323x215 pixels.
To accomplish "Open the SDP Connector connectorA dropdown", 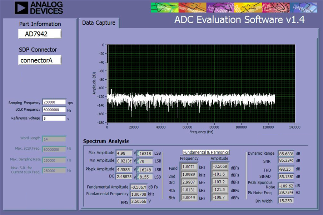I will click(40, 60).
